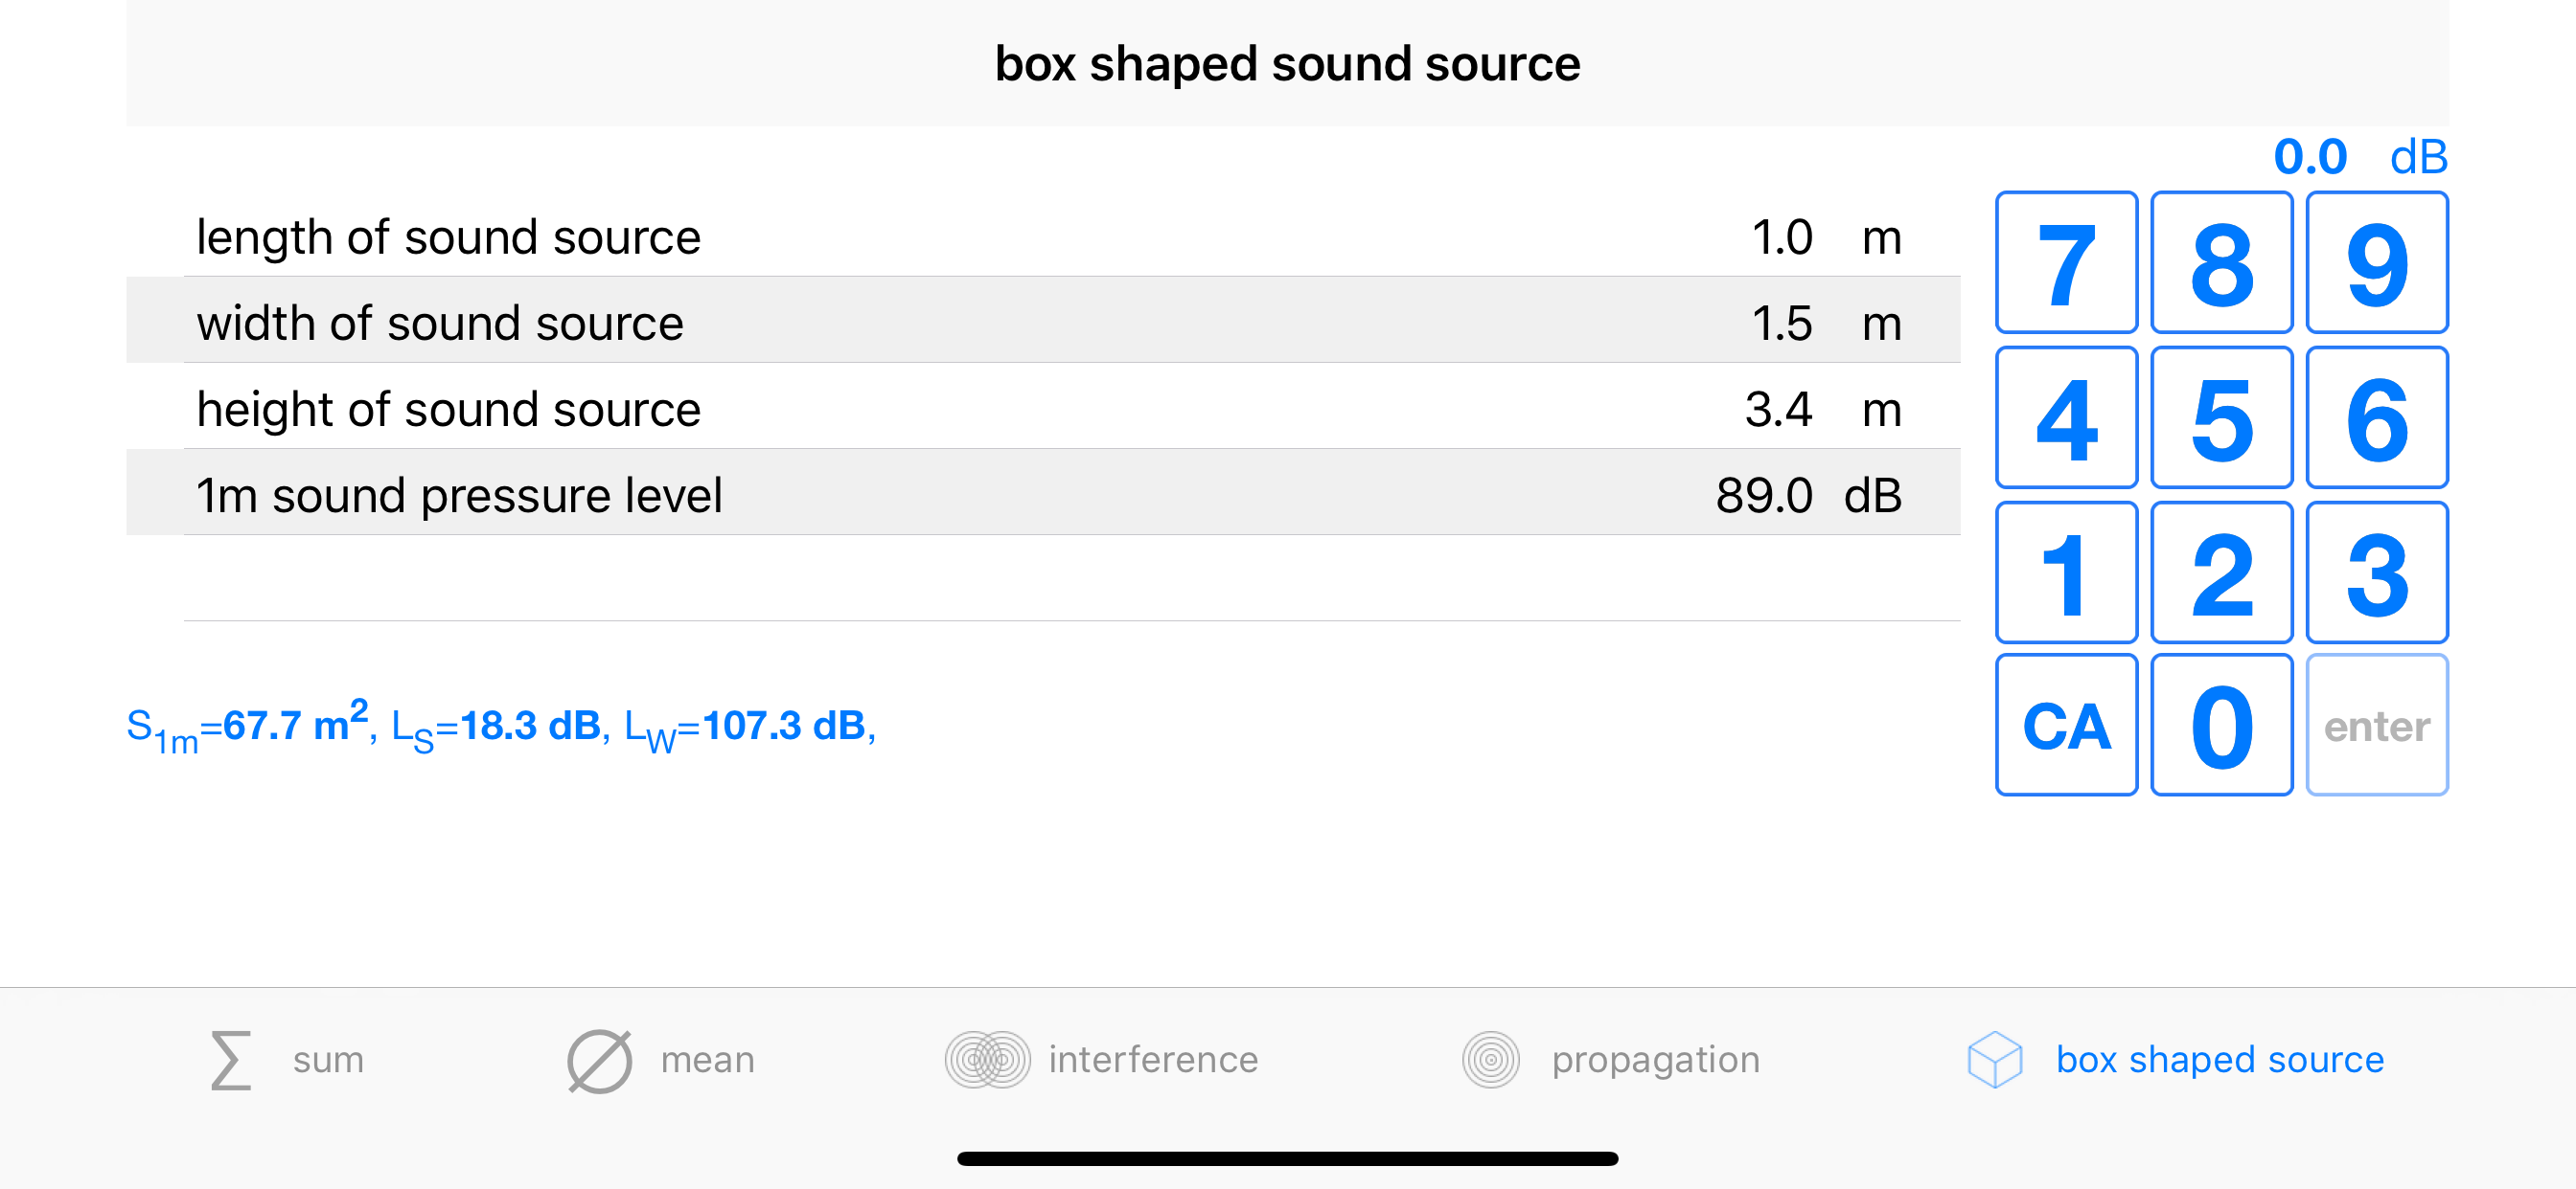Tap digit 3 on the keypad
Image resolution: width=2576 pixels, height=1189 pixels.
coord(2376,572)
